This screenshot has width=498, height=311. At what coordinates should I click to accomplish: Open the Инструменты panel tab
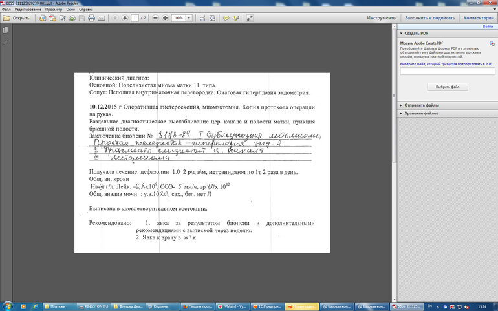(x=382, y=18)
